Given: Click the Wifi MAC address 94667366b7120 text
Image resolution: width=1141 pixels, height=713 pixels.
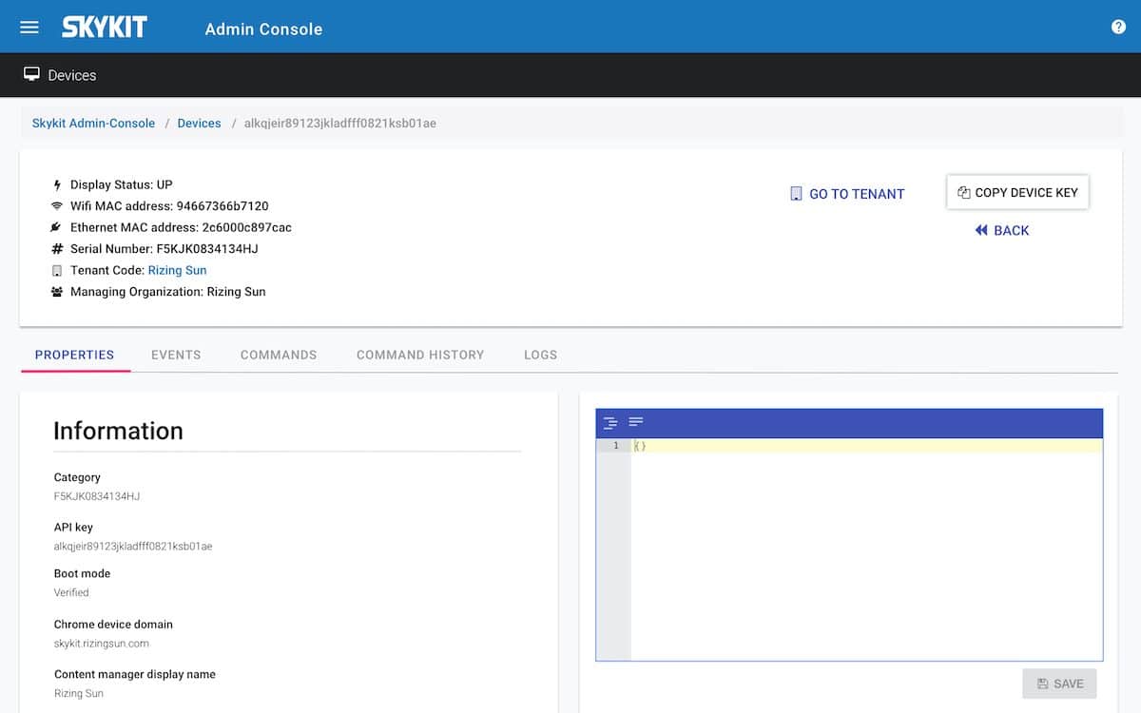Looking at the screenshot, I should [x=169, y=206].
